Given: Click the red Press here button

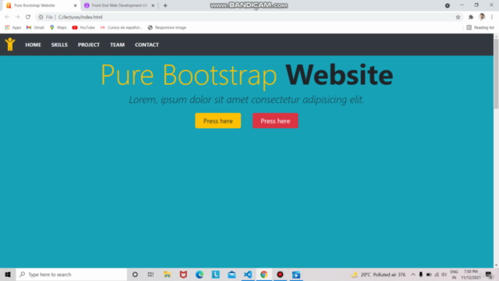Looking at the screenshot, I should pos(275,121).
